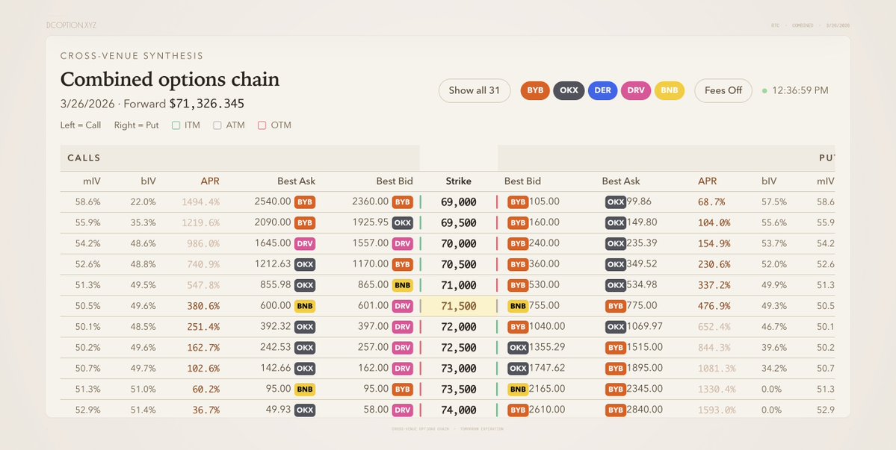896x450 pixels.
Task: Click BYB badge beside call bid 95.00
Action: (x=402, y=389)
